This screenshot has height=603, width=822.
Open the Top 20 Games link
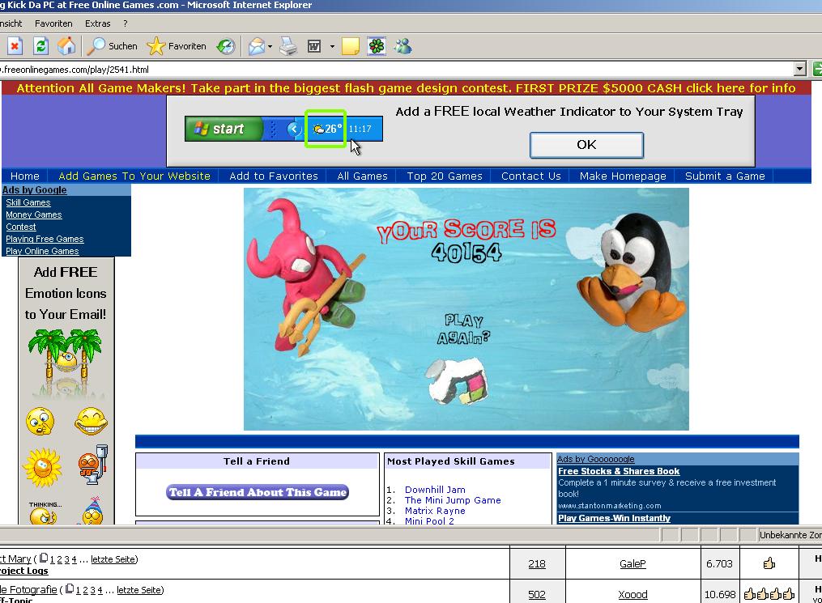coord(444,176)
